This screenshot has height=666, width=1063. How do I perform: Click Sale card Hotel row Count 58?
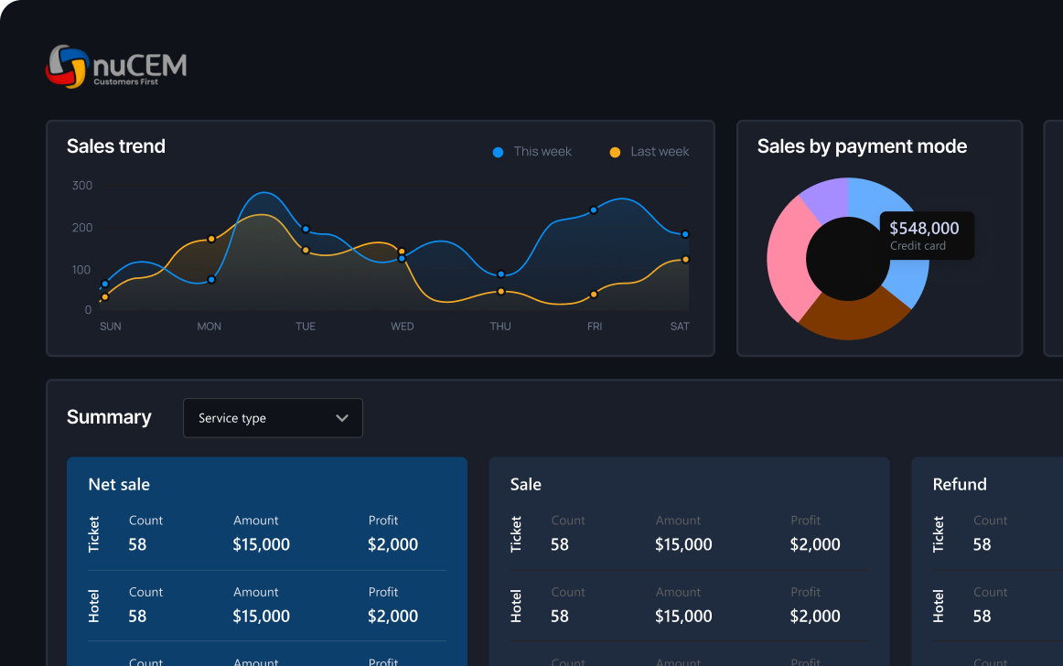tap(560, 616)
